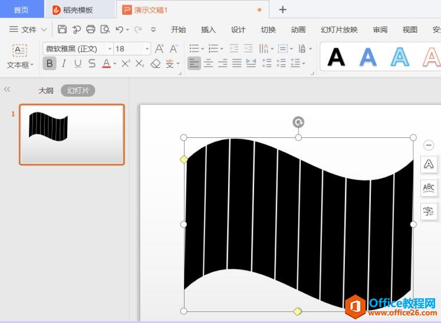Click the Print icon
The height and width of the screenshot is (323, 441).
(x=91, y=29)
